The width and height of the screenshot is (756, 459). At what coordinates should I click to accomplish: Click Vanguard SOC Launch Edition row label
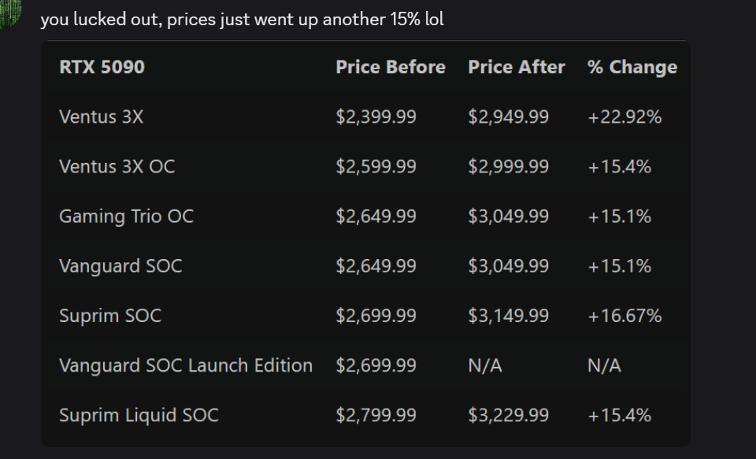coord(185,365)
